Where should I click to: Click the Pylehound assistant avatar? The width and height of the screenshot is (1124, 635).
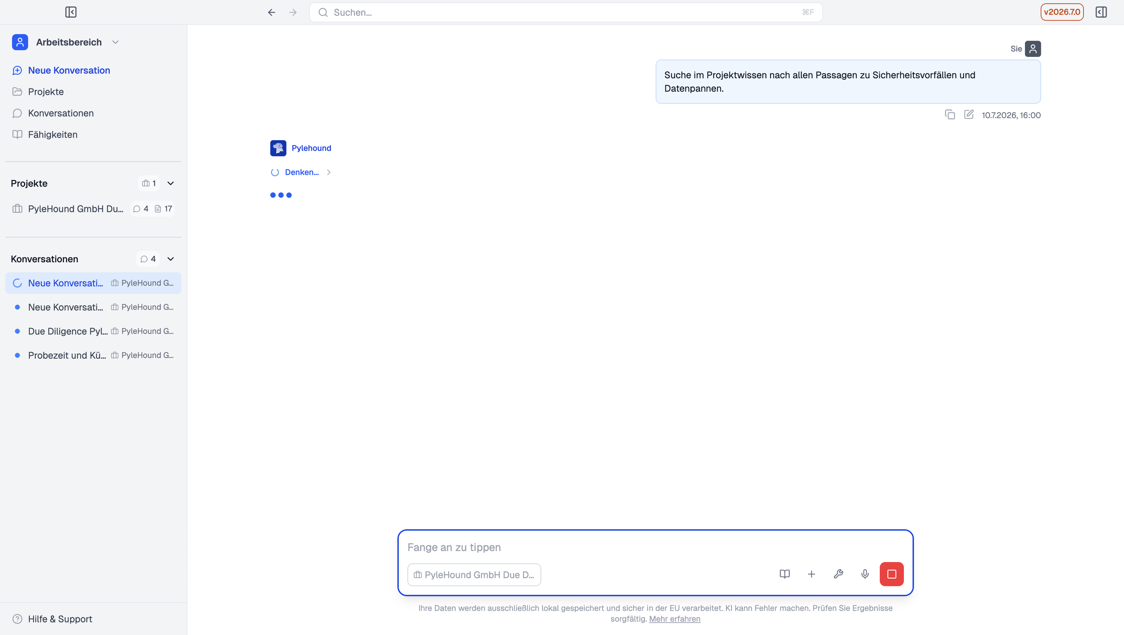pyautogui.click(x=278, y=148)
